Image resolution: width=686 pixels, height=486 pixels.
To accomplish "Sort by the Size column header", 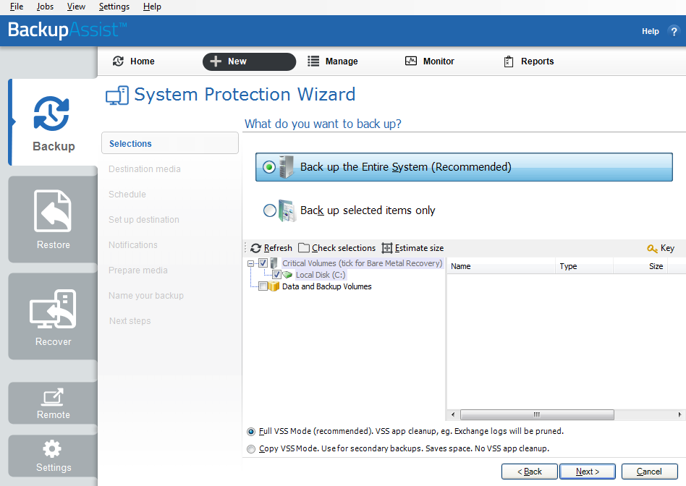I will click(x=640, y=266).
